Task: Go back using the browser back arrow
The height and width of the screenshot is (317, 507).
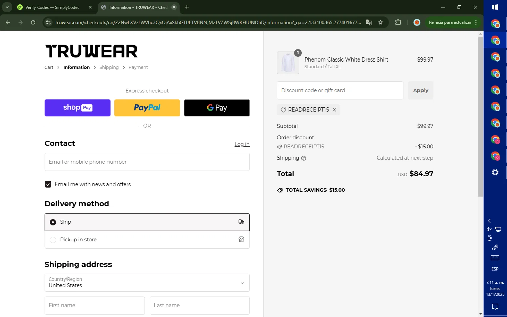Action: (8, 22)
